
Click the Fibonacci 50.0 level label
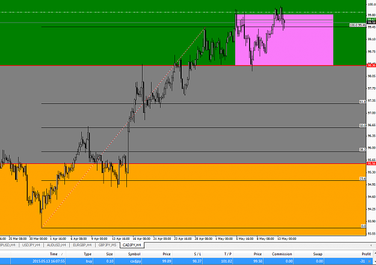click(x=362, y=126)
